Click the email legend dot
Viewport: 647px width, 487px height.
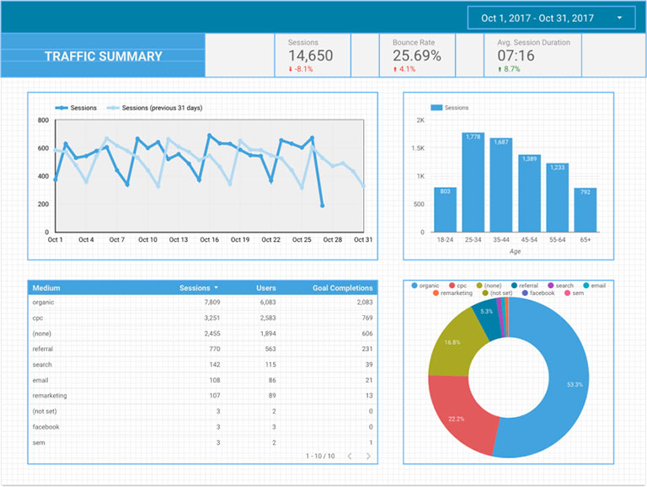coord(586,286)
